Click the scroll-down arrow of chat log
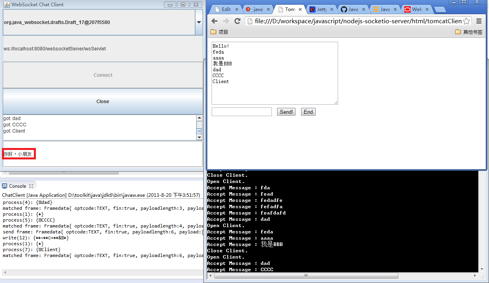The width and height of the screenshot is (489, 283). pyautogui.click(x=199, y=137)
